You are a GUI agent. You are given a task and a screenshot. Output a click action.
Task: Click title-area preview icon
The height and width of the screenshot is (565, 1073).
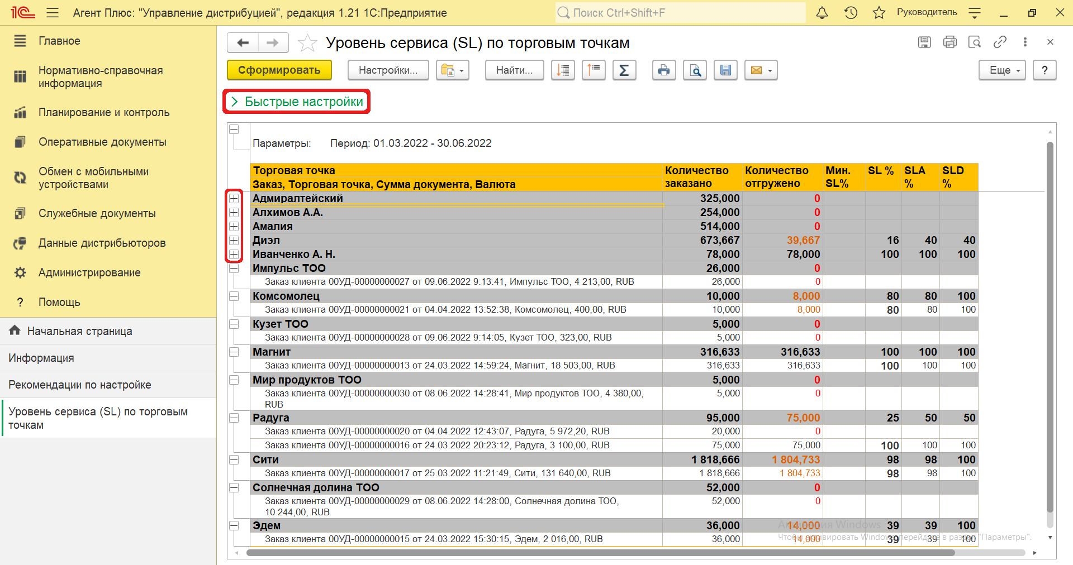[x=975, y=42]
